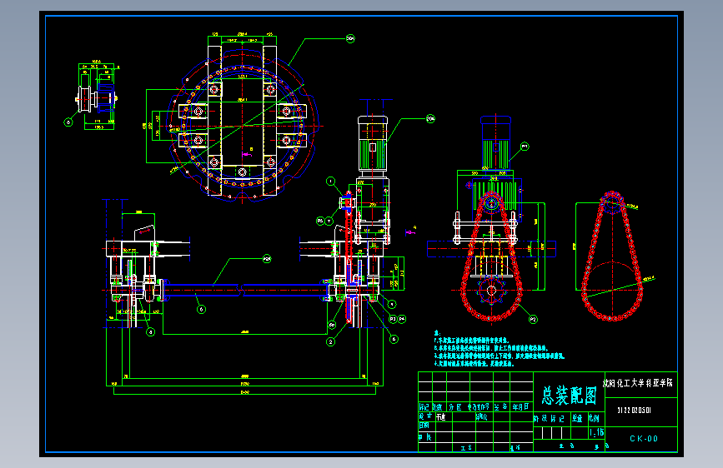Click the 1:15 scale value
This screenshot has height=468, width=723.
point(596,432)
